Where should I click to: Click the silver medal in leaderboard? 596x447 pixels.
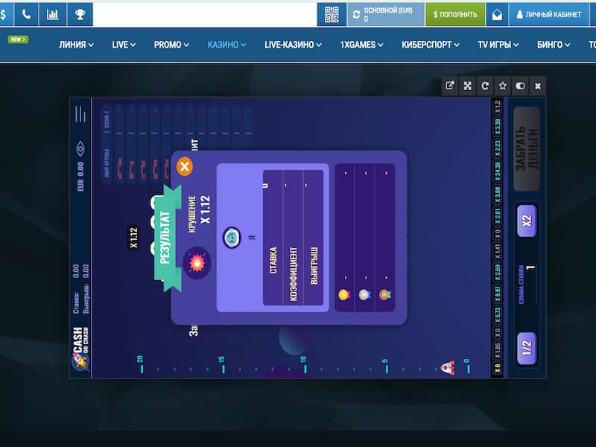(x=364, y=294)
